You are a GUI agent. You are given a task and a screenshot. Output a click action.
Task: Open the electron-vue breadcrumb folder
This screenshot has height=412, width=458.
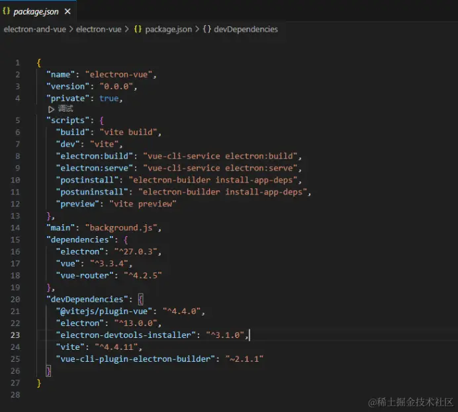[99, 29]
